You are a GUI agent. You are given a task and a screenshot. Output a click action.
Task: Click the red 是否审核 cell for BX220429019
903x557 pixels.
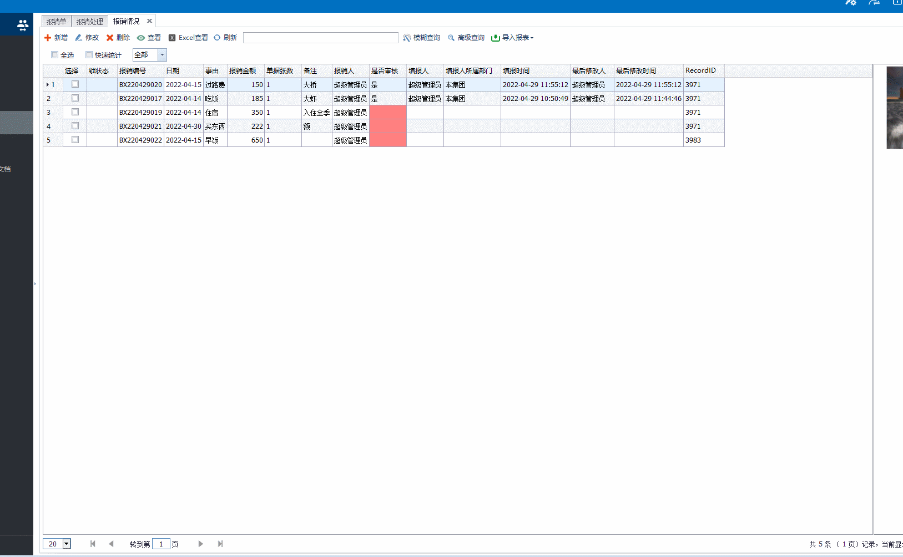point(387,112)
